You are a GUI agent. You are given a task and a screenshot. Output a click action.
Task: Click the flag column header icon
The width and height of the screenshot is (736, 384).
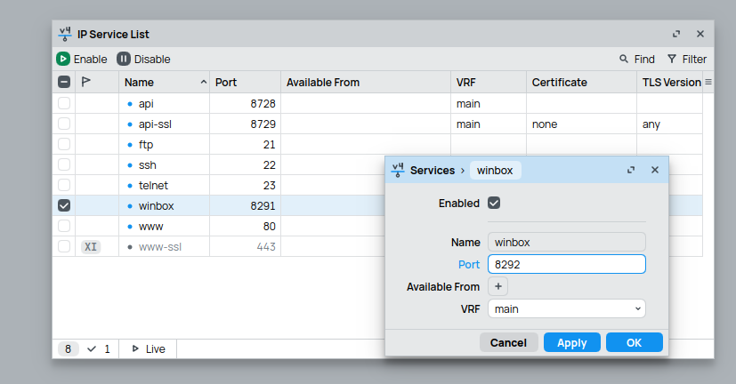85,82
